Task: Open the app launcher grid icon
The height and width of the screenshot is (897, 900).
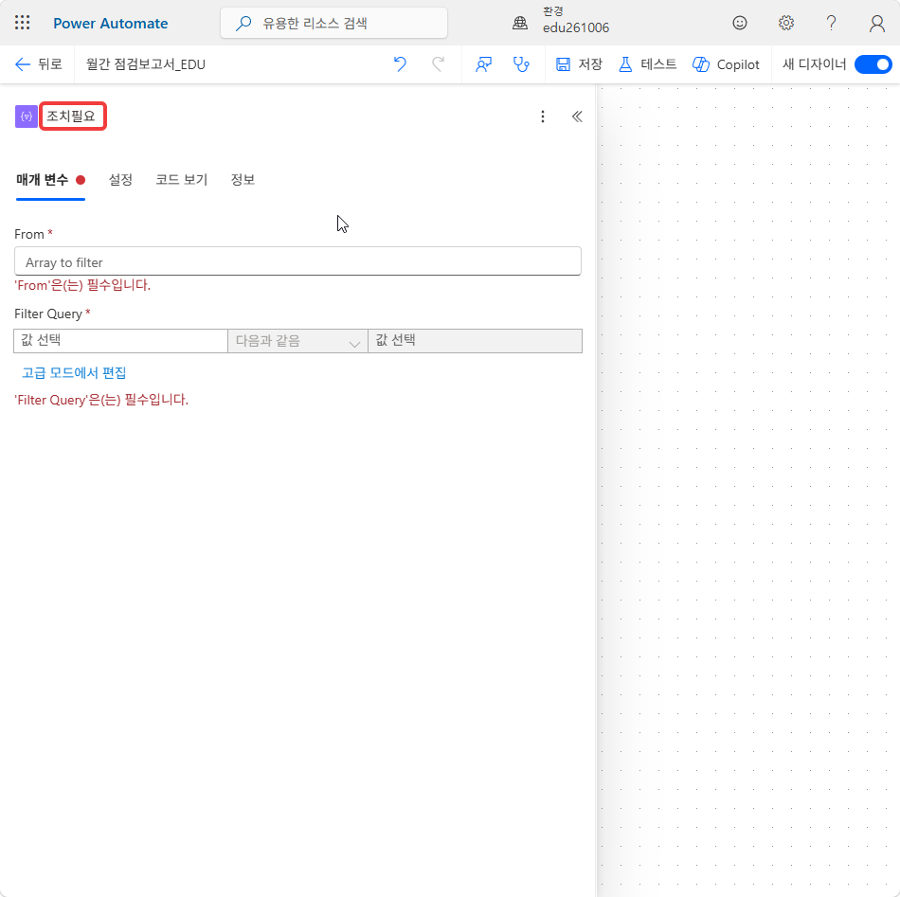Action: (x=23, y=23)
